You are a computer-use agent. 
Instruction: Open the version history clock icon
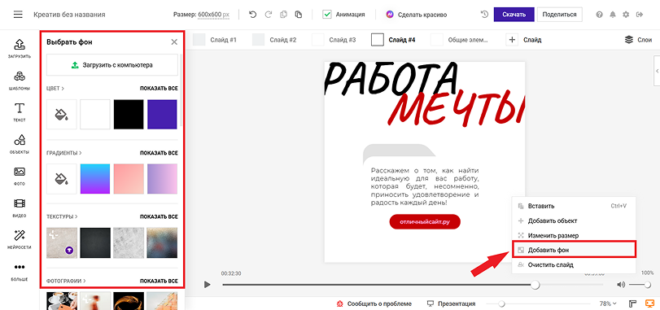pos(484,15)
